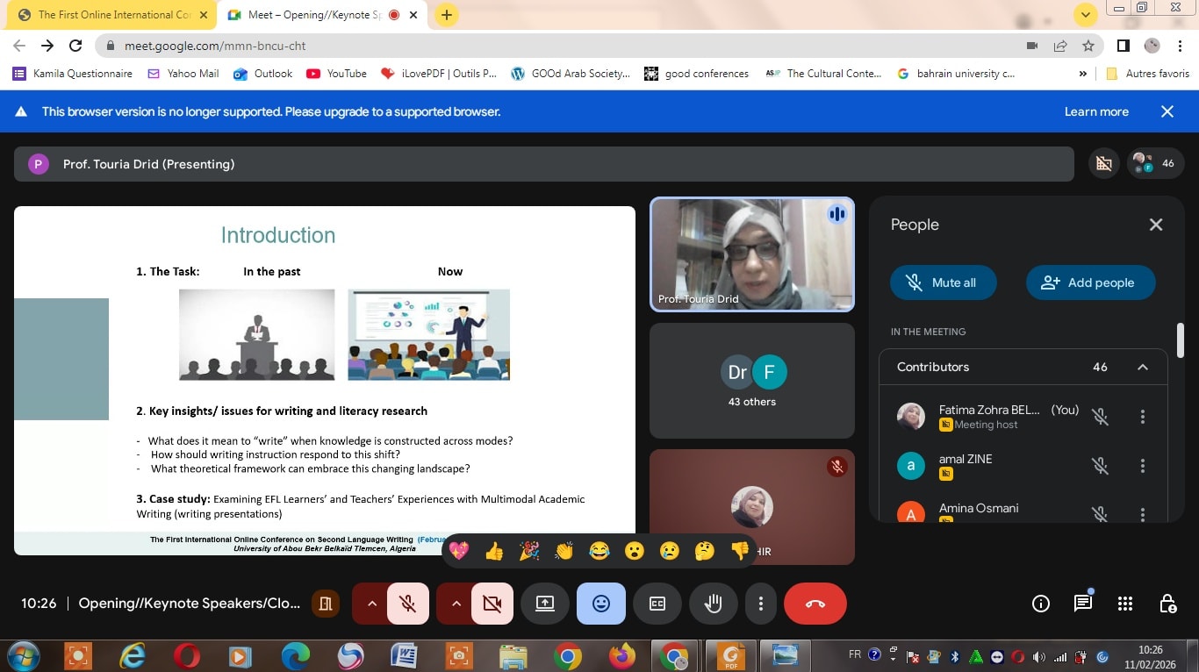Toggle the camera off button
This screenshot has height=672, width=1199.
[492, 604]
